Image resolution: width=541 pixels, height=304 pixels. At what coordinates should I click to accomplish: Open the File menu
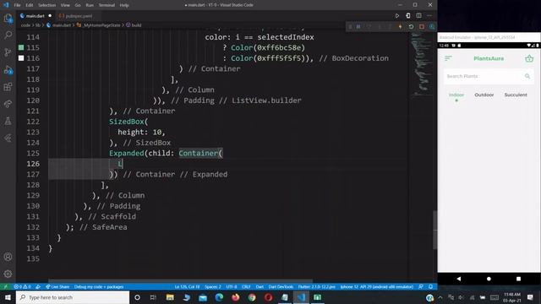point(17,5)
